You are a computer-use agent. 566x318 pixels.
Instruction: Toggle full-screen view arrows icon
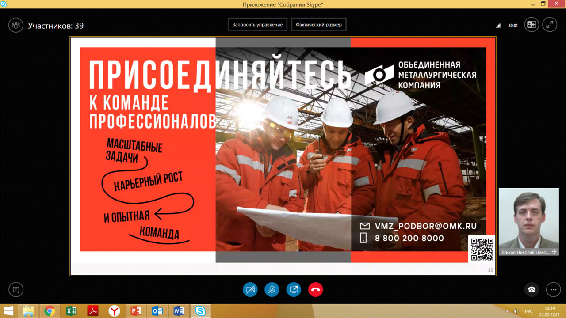click(550, 25)
